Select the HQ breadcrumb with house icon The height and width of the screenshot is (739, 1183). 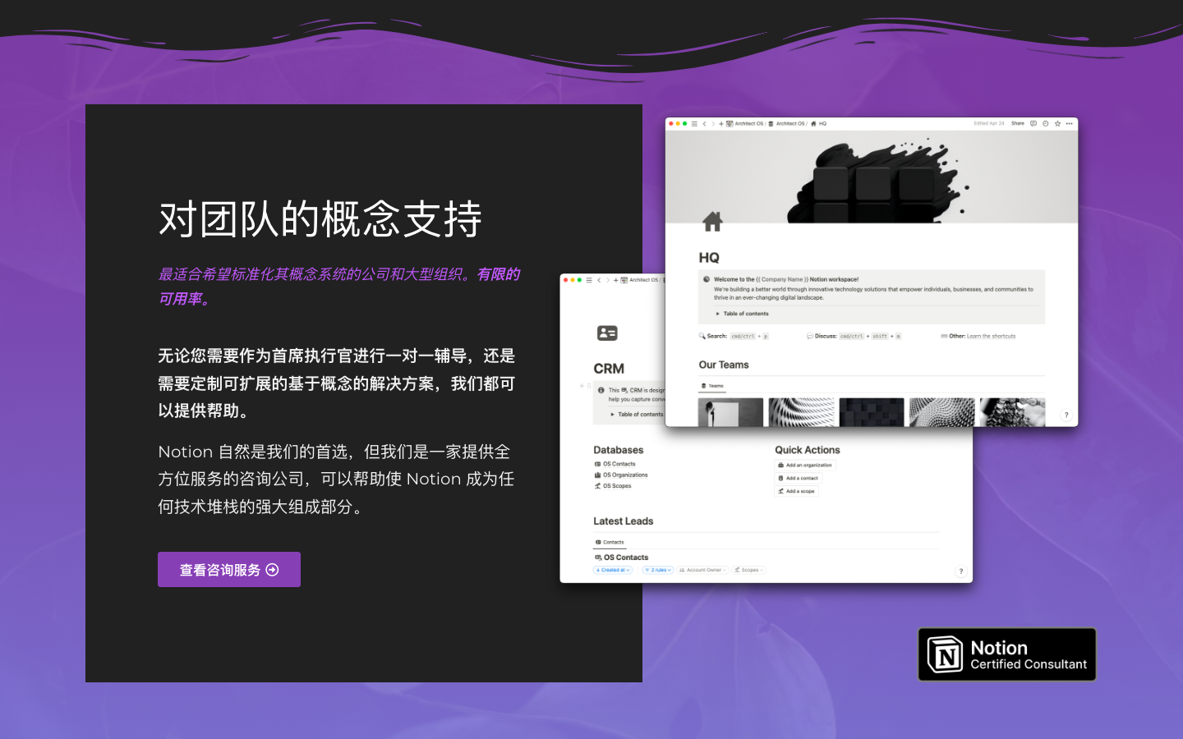pos(818,123)
